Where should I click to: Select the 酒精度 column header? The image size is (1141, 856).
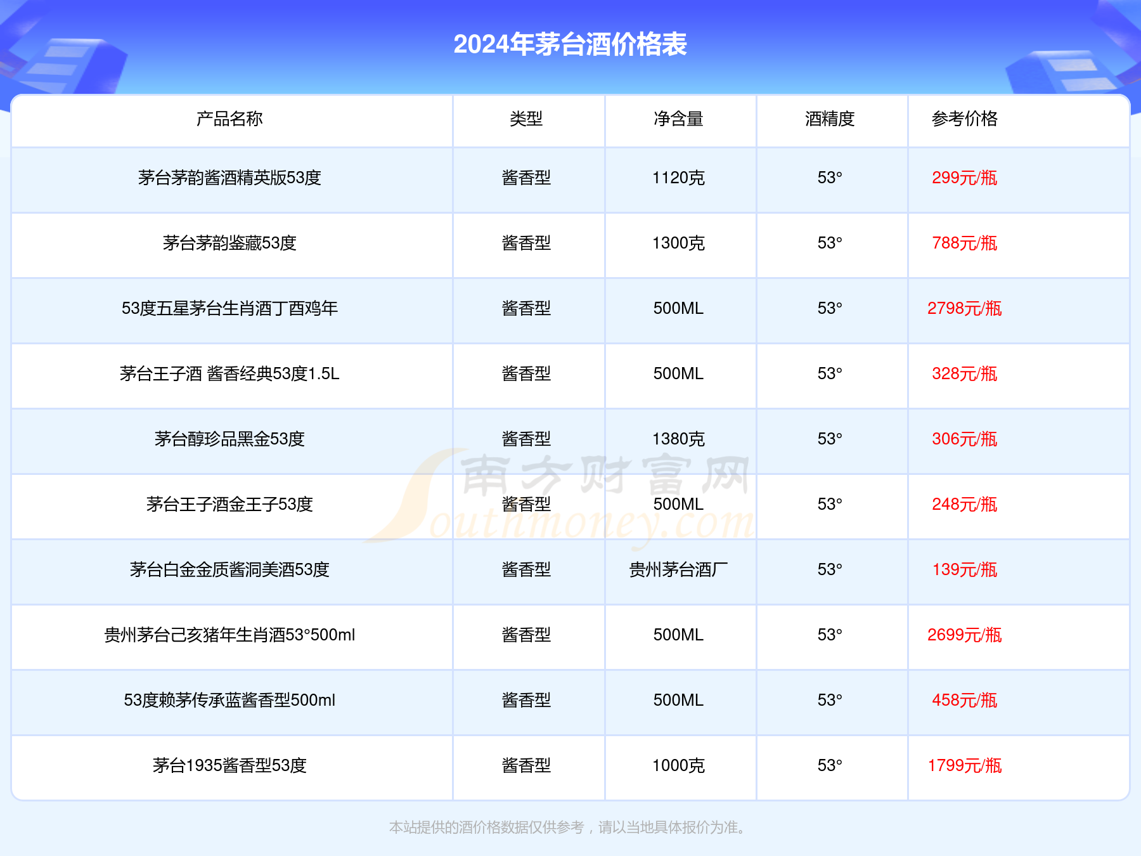830,119
